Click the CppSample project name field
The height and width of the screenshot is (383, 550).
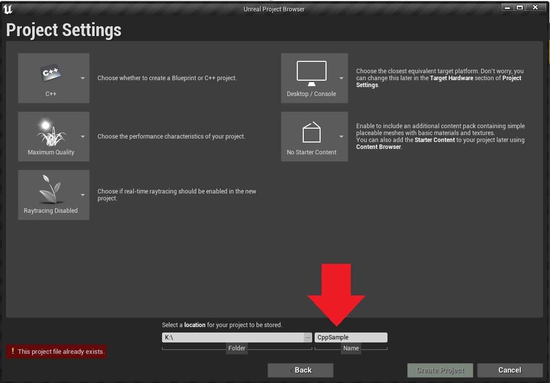click(351, 337)
